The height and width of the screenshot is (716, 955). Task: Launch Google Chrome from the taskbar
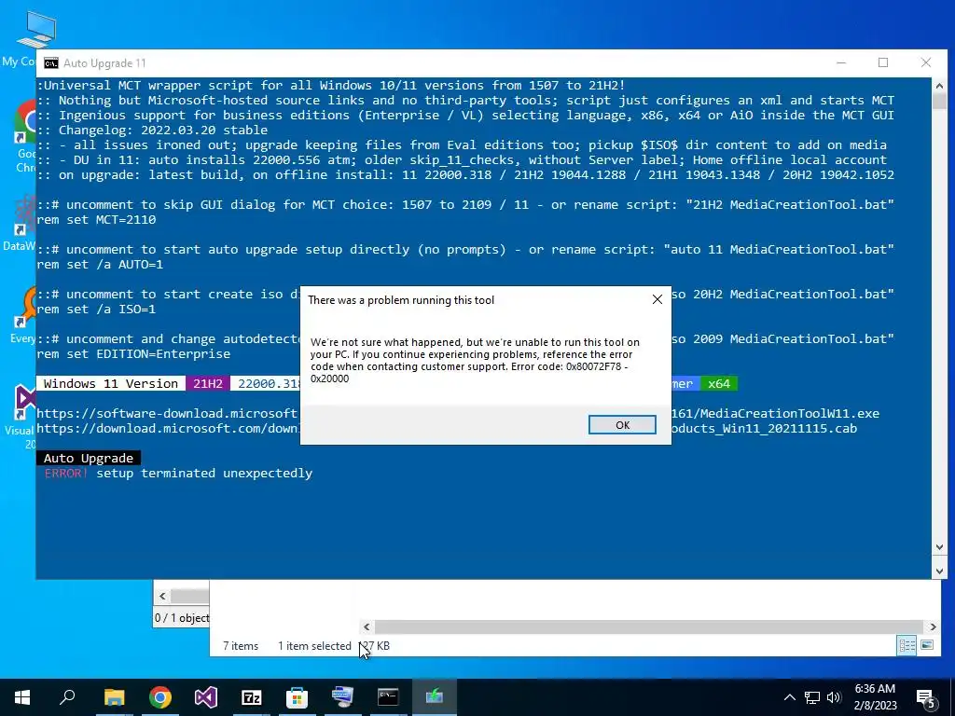tap(160, 697)
